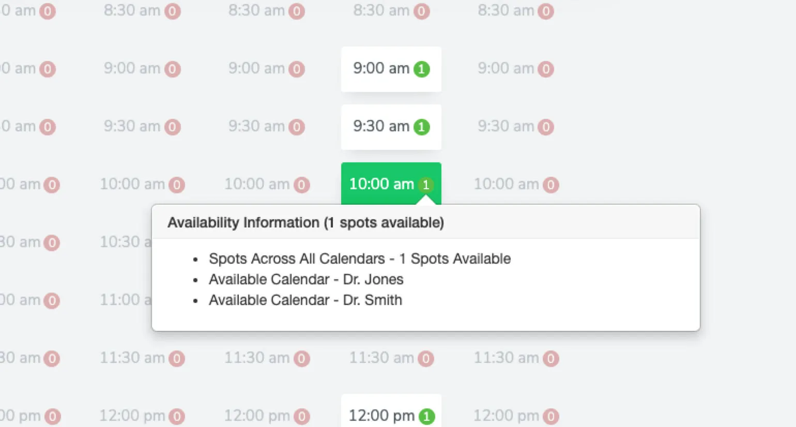
Task: Click the availability counter on the 10:00 am slot
Action: tap(425, 184)
